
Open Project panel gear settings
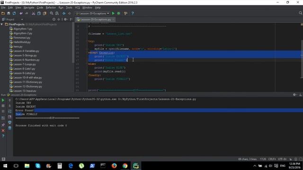click(66, 19)
